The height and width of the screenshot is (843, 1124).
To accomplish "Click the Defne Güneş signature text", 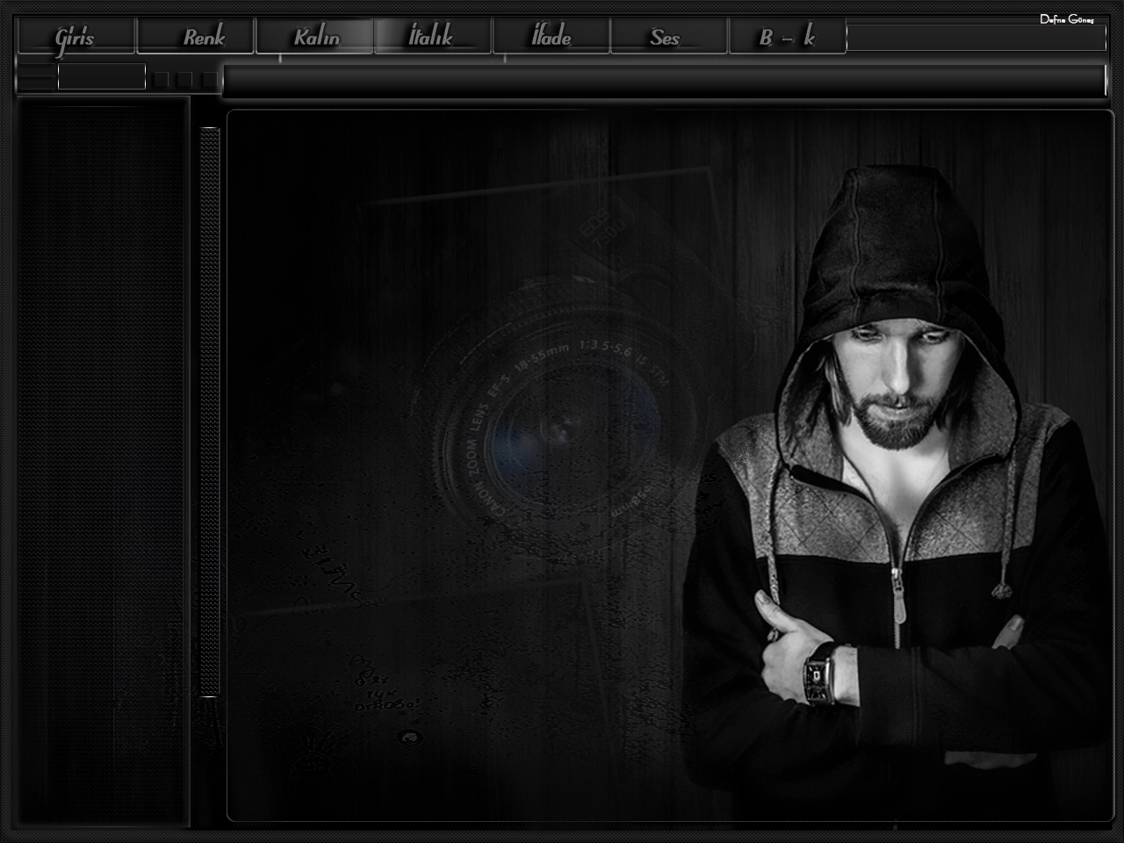I will pos(1066,19).
